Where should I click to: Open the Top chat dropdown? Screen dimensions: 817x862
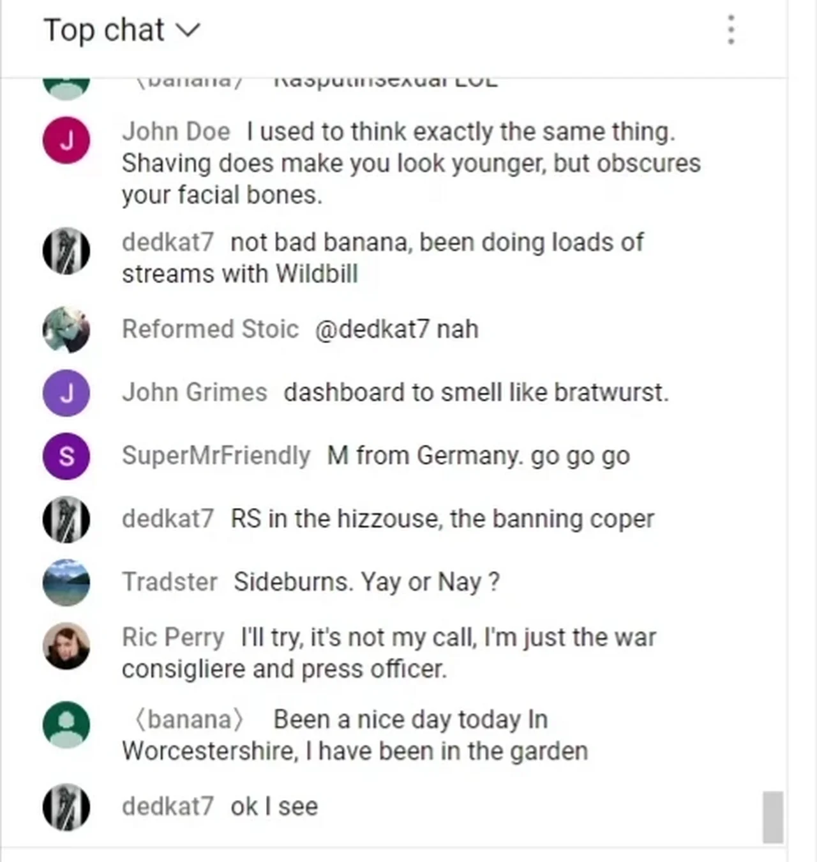[x=121, y=31]
